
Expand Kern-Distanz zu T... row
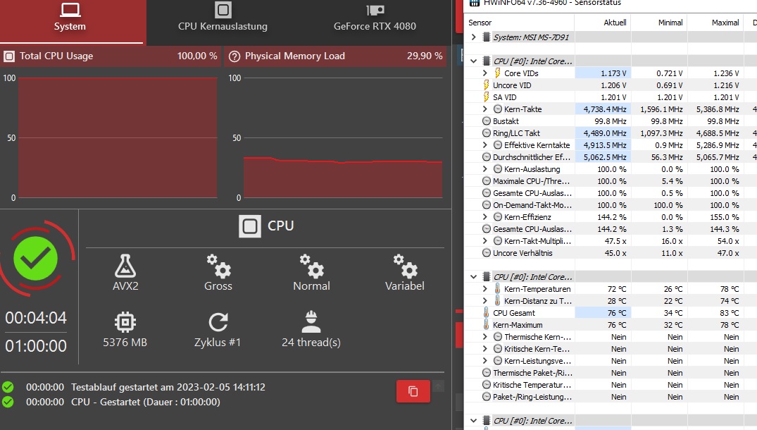[x=485, y=300]
